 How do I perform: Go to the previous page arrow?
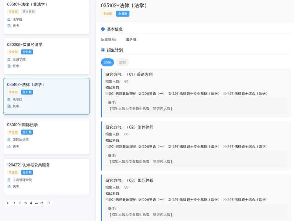coord(7,203)
